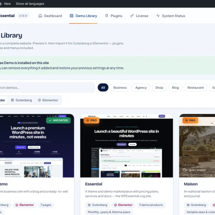Go to the Plugins tab
The width and height of the screenshot is (215, 215).
114,16
